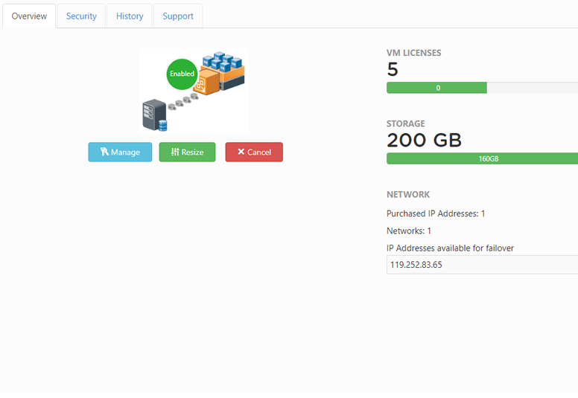Click the 160GB storage usage bar
The image size is (578, 398).
tap(482, 158)
